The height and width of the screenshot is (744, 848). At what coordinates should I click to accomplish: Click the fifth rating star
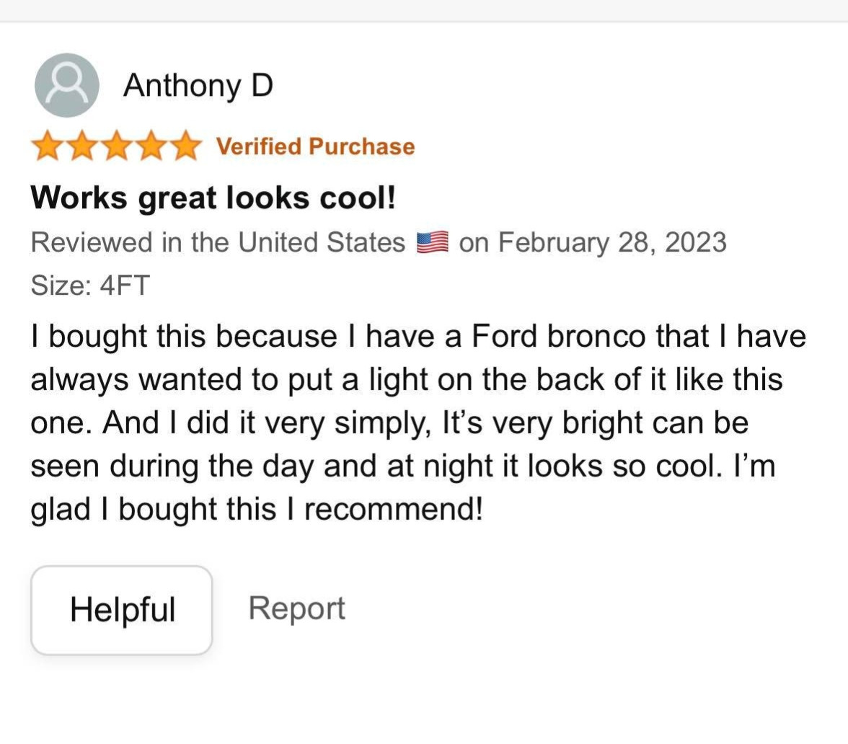[185, 146]
